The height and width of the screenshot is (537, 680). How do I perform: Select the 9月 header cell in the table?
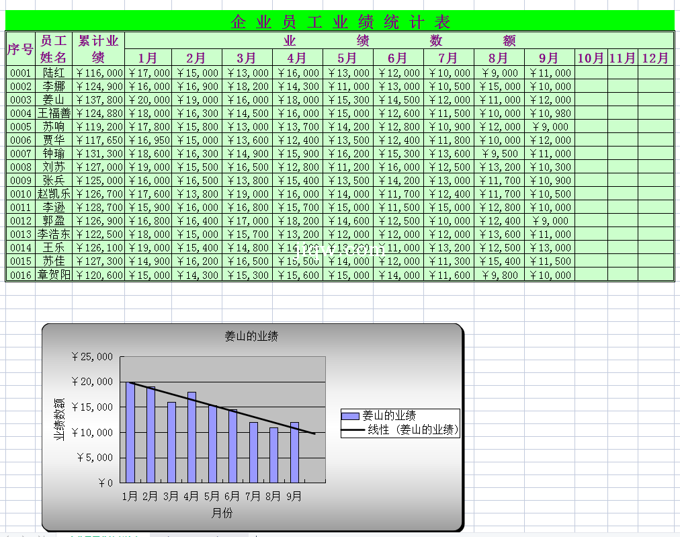[x=549, y=58]
